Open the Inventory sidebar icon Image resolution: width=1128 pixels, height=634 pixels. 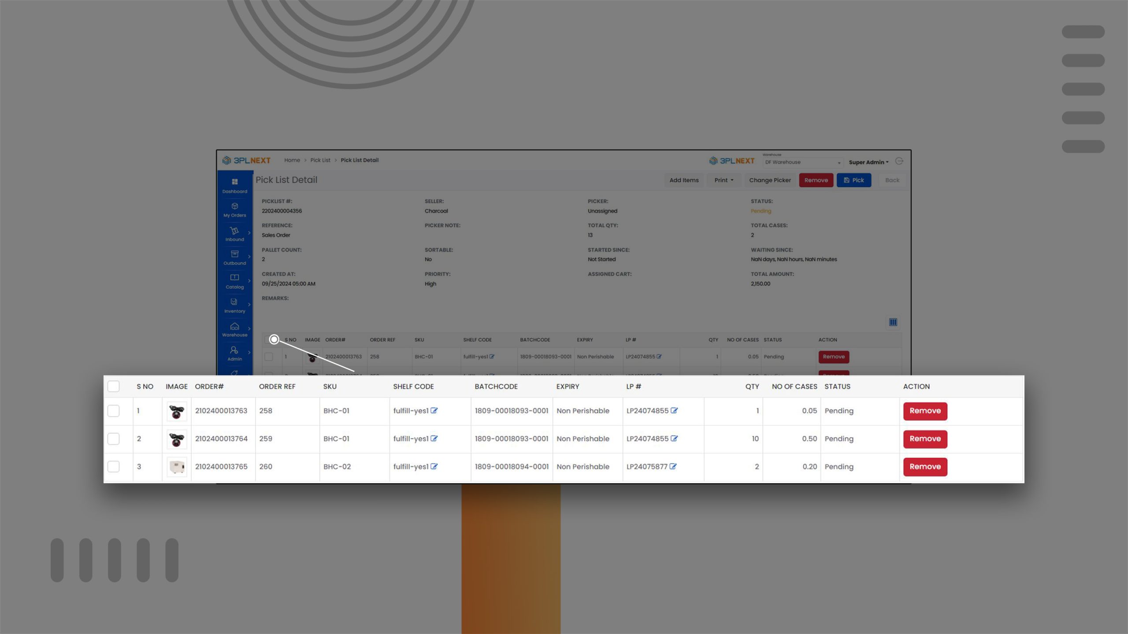point(234,306)
